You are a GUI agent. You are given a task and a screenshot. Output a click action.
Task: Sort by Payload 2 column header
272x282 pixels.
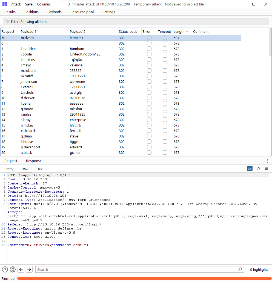click(93, 32)
